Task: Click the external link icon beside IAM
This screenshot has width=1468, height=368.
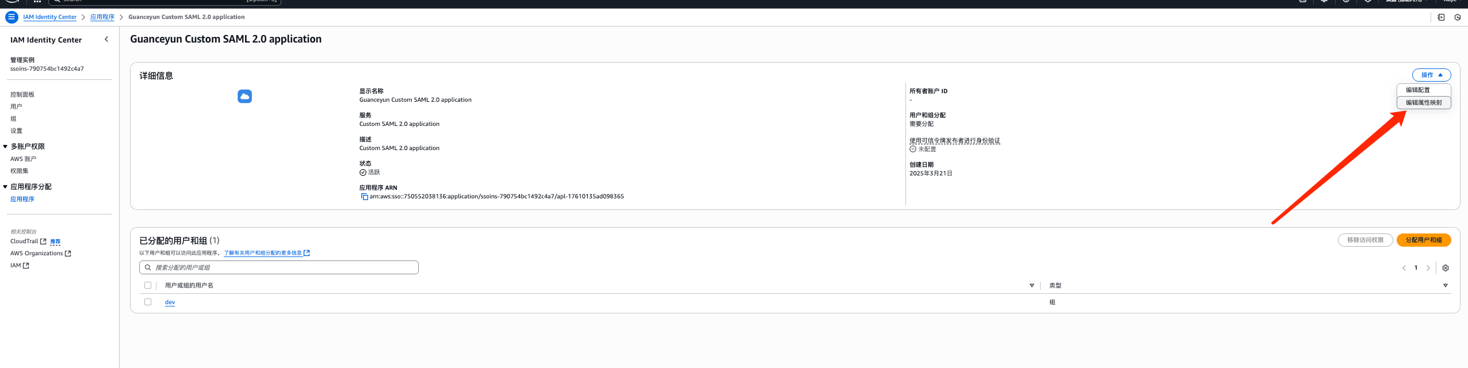Action: [x=26, y=266]
